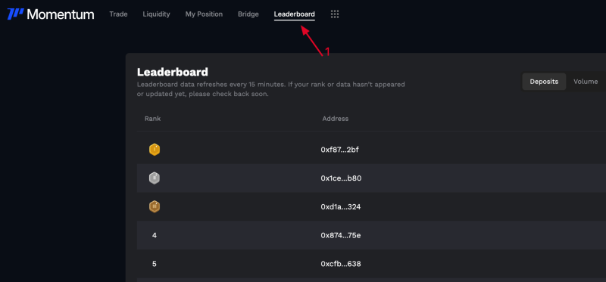
Task: Click address 0xcfb...638
Action: pos(341,264)
